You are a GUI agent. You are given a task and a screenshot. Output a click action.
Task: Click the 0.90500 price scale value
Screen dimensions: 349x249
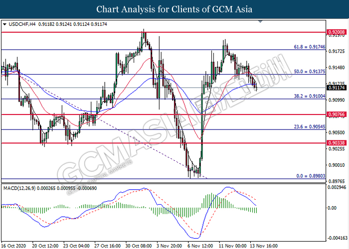(337, 132)
